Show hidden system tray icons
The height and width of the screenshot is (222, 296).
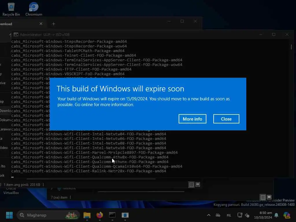209,215
